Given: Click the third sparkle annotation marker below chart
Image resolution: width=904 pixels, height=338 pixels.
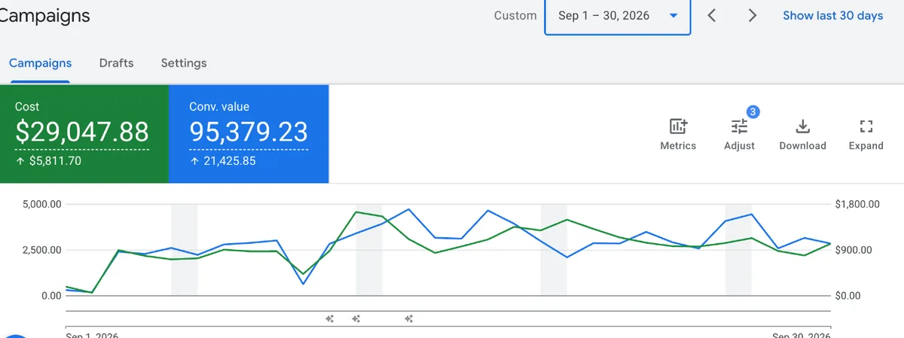Looking at the screenshot, I should (409, 319).
